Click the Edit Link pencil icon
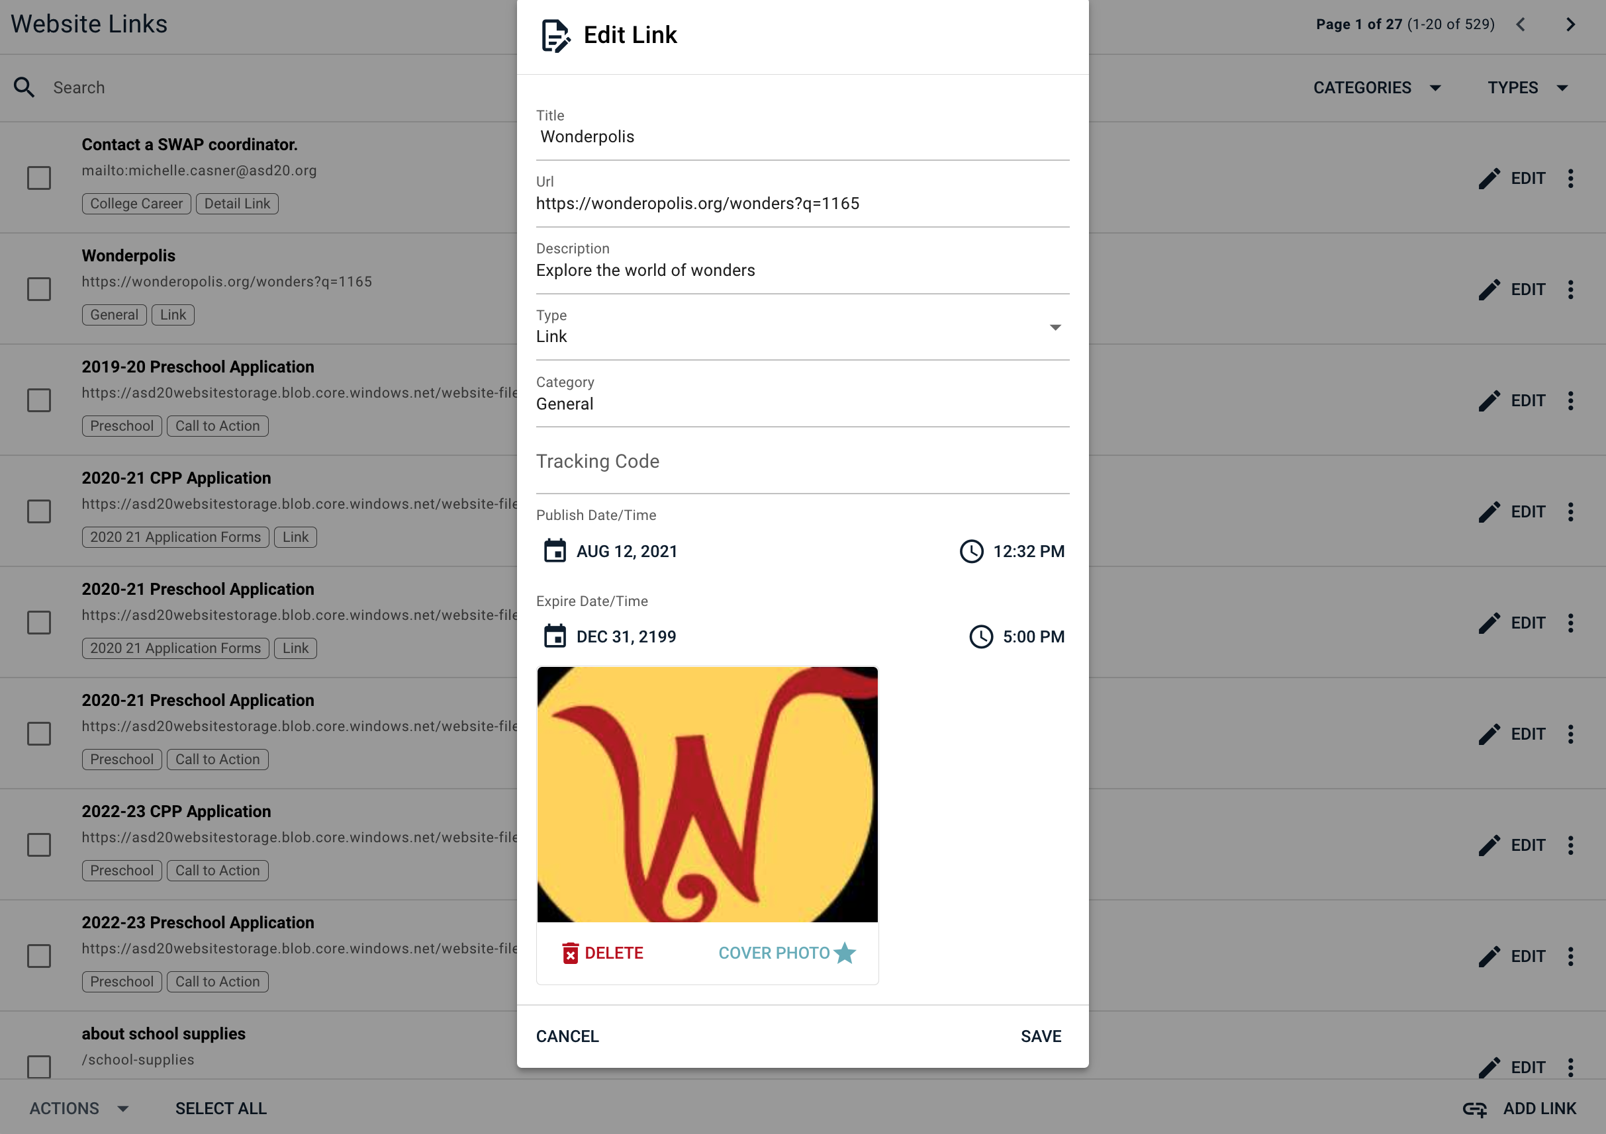The width and height of the screenshot is (1606, 1134). click(x=553, y=34)
